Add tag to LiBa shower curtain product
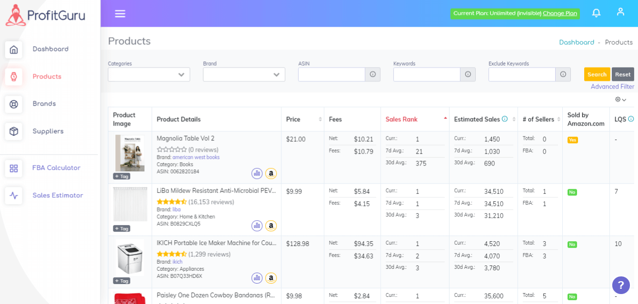The image size is (638, 304). pyautogui.click(x=121, y=228)
